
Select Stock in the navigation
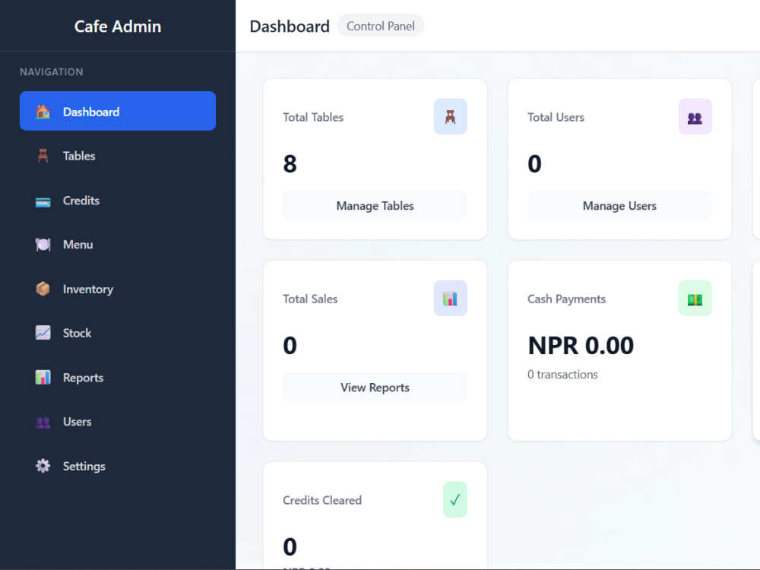(x=118, y=333)
